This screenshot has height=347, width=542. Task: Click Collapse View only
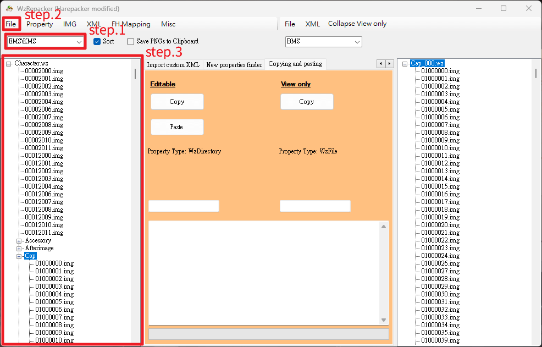click(357, 24)
